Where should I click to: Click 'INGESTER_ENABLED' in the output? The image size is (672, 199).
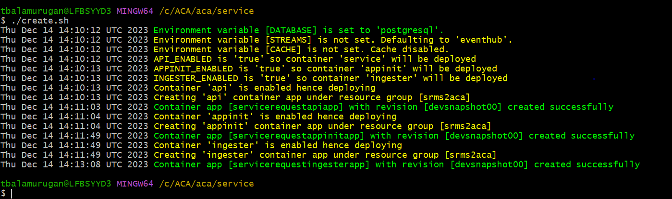click(196, 78)
